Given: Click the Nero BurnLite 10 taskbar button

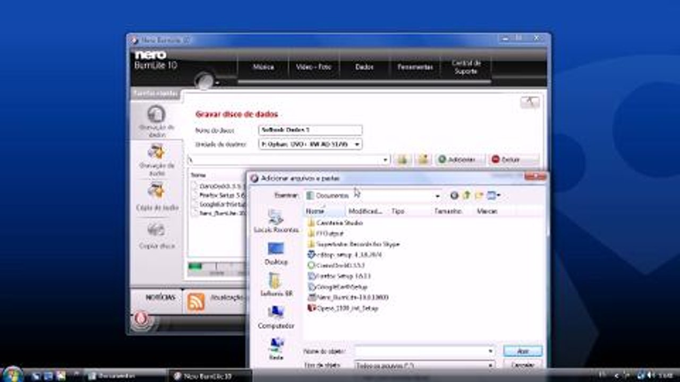Looking at the screenshot, I should click(x=210, y=376).
